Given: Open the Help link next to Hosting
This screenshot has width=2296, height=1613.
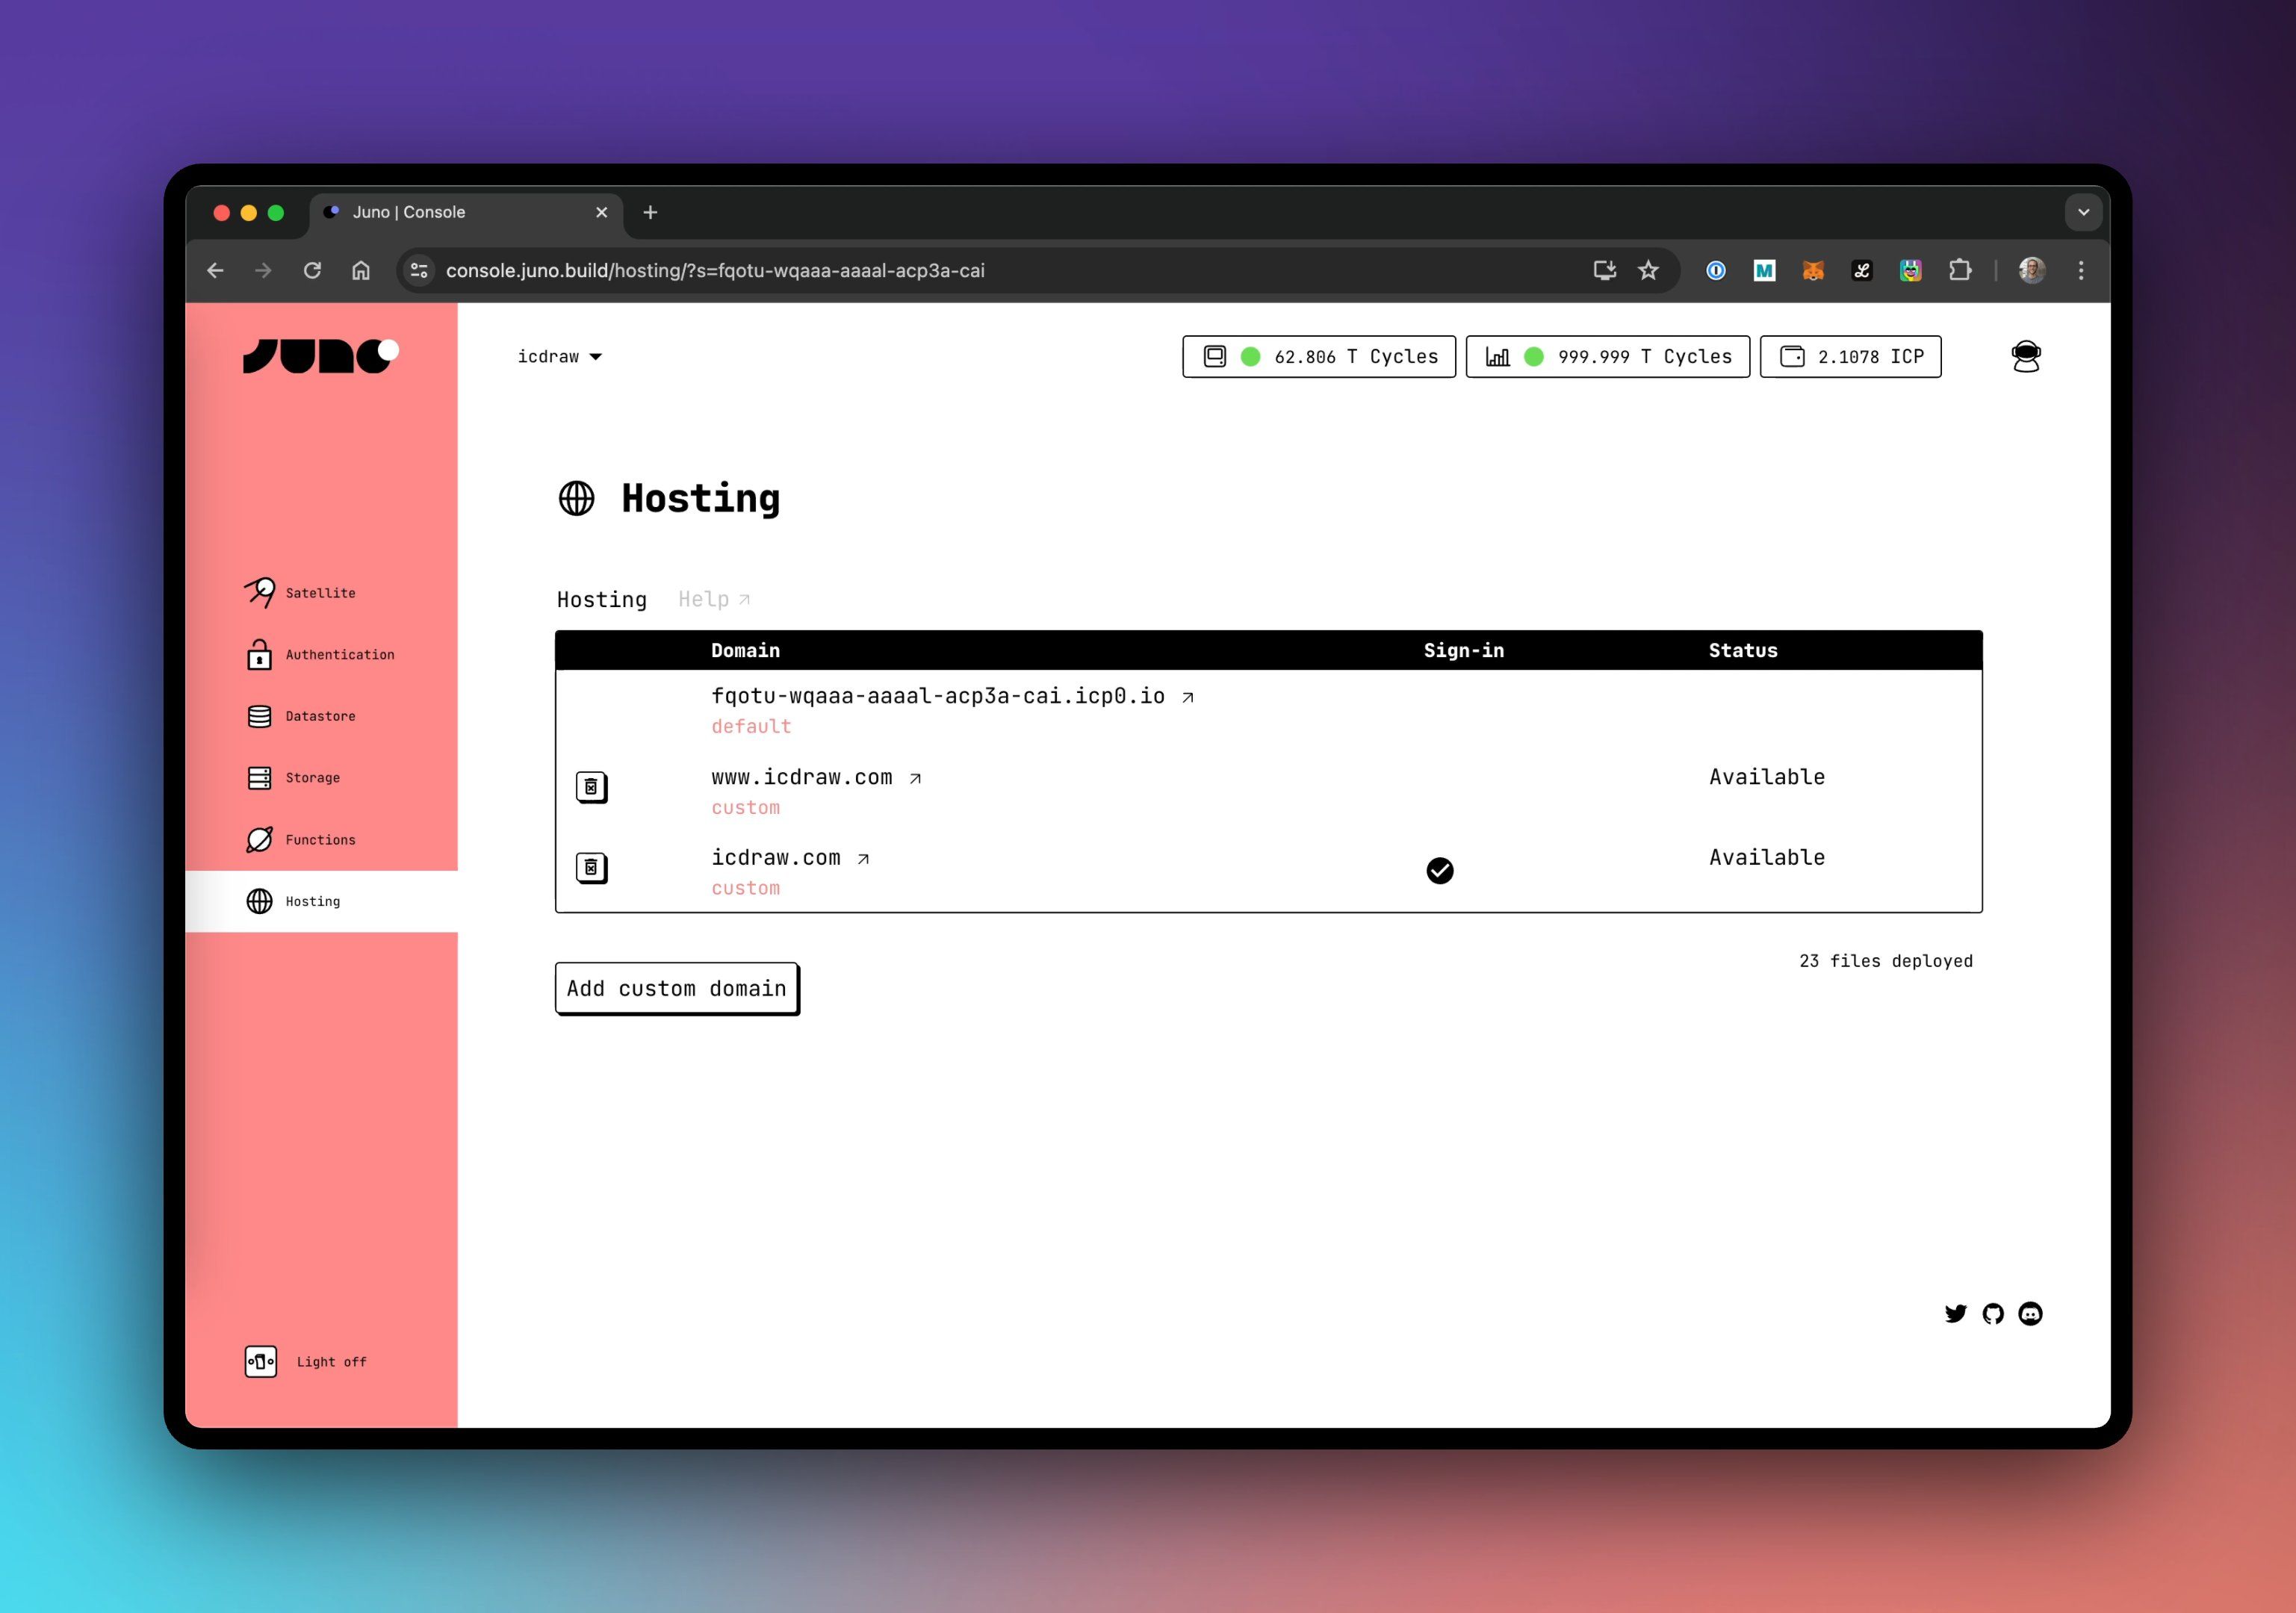Looking at the screenshot, I should pos(712,599).
